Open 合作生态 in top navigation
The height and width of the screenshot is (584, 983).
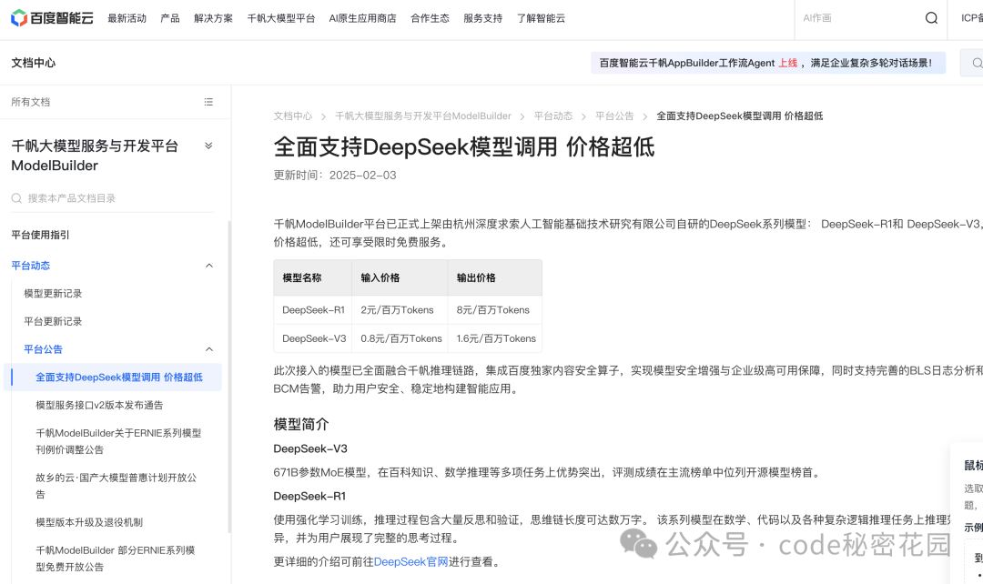click(x=430, y=18)
